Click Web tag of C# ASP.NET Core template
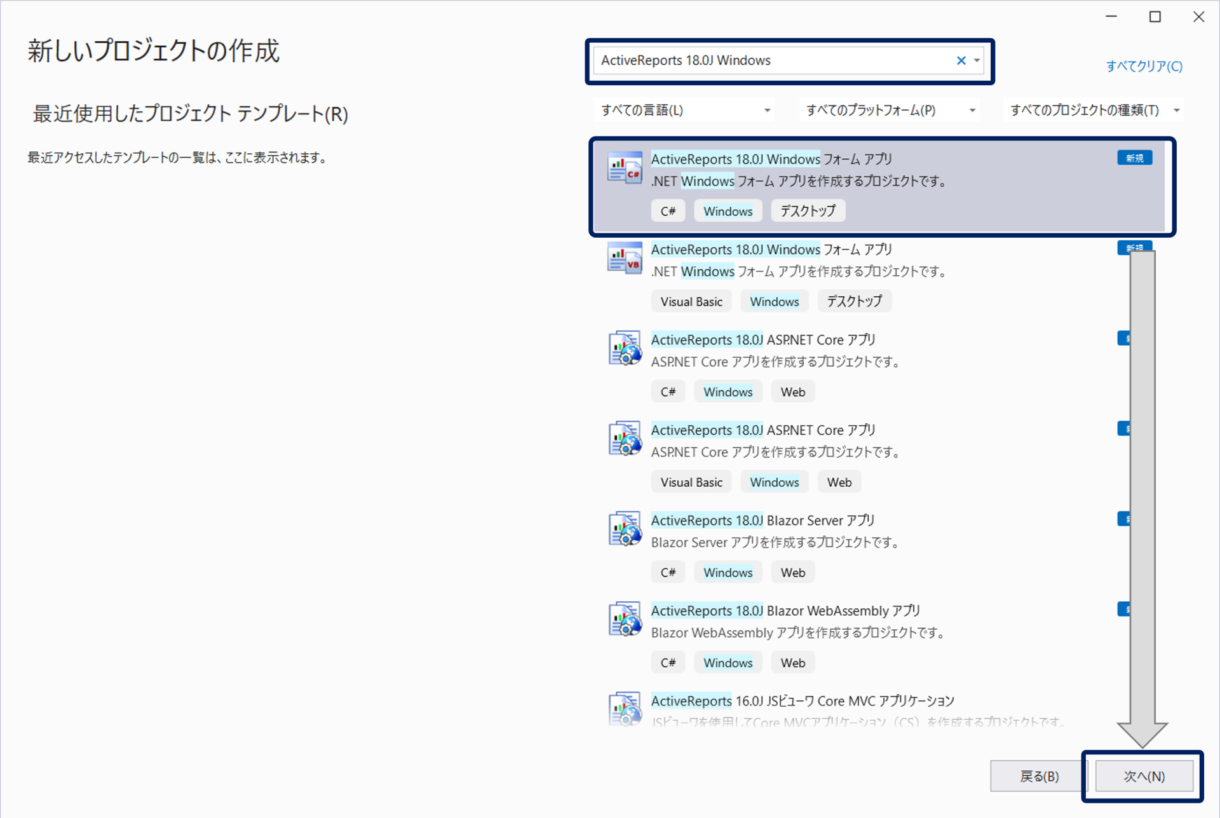This screenshot has width=1220, height=818. pos(792,392)
